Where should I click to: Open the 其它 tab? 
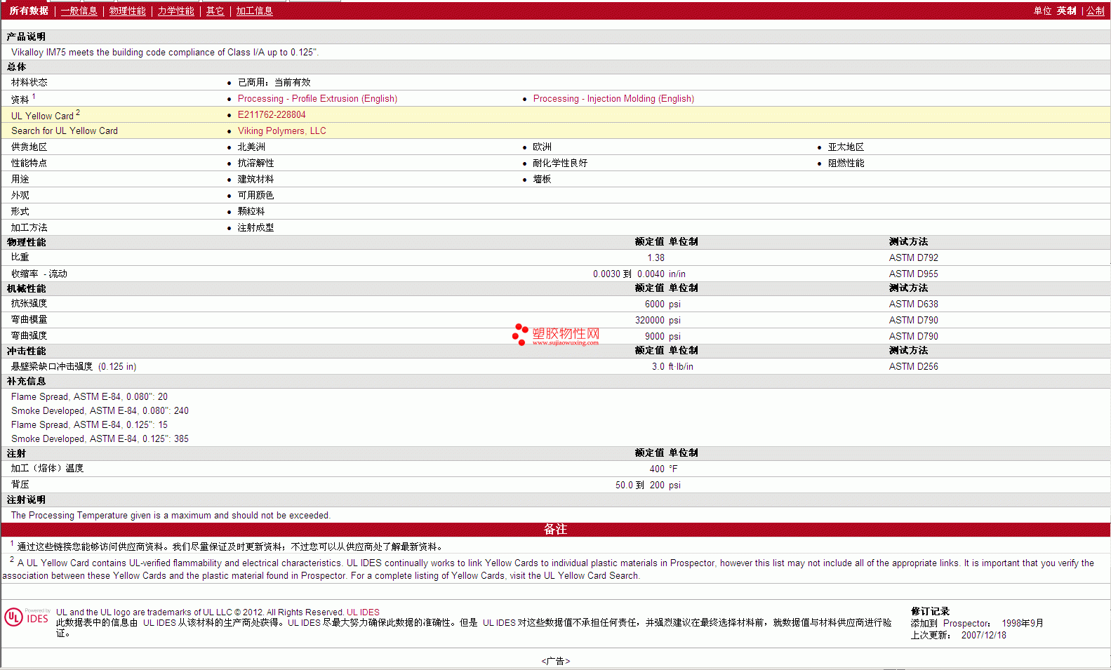215,11
